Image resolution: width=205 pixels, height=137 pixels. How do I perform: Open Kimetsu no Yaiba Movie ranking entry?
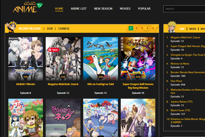pos(188,121)
